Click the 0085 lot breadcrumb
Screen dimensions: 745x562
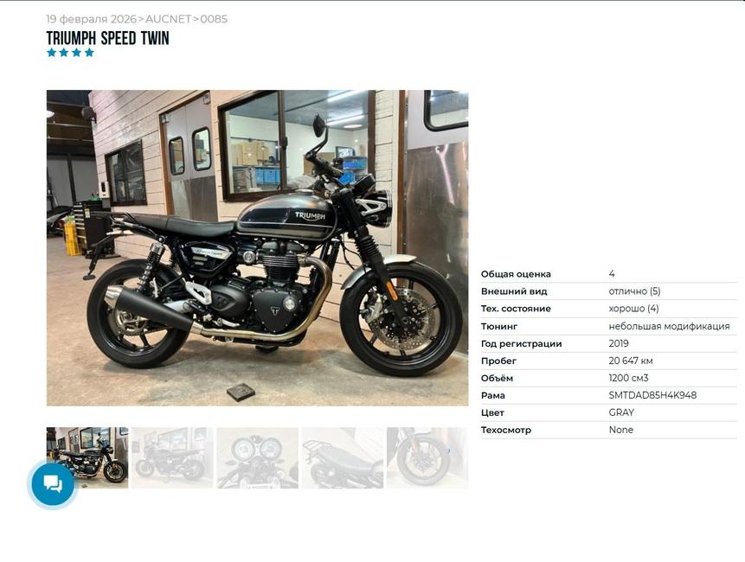(214, 19)
